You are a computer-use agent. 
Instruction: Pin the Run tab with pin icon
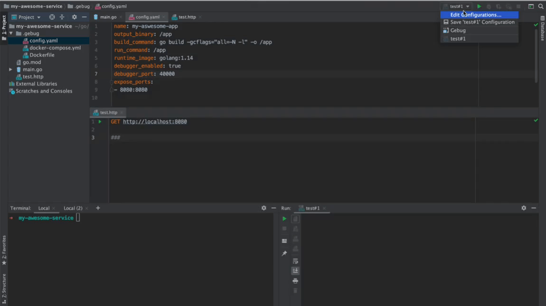(284, 253)
